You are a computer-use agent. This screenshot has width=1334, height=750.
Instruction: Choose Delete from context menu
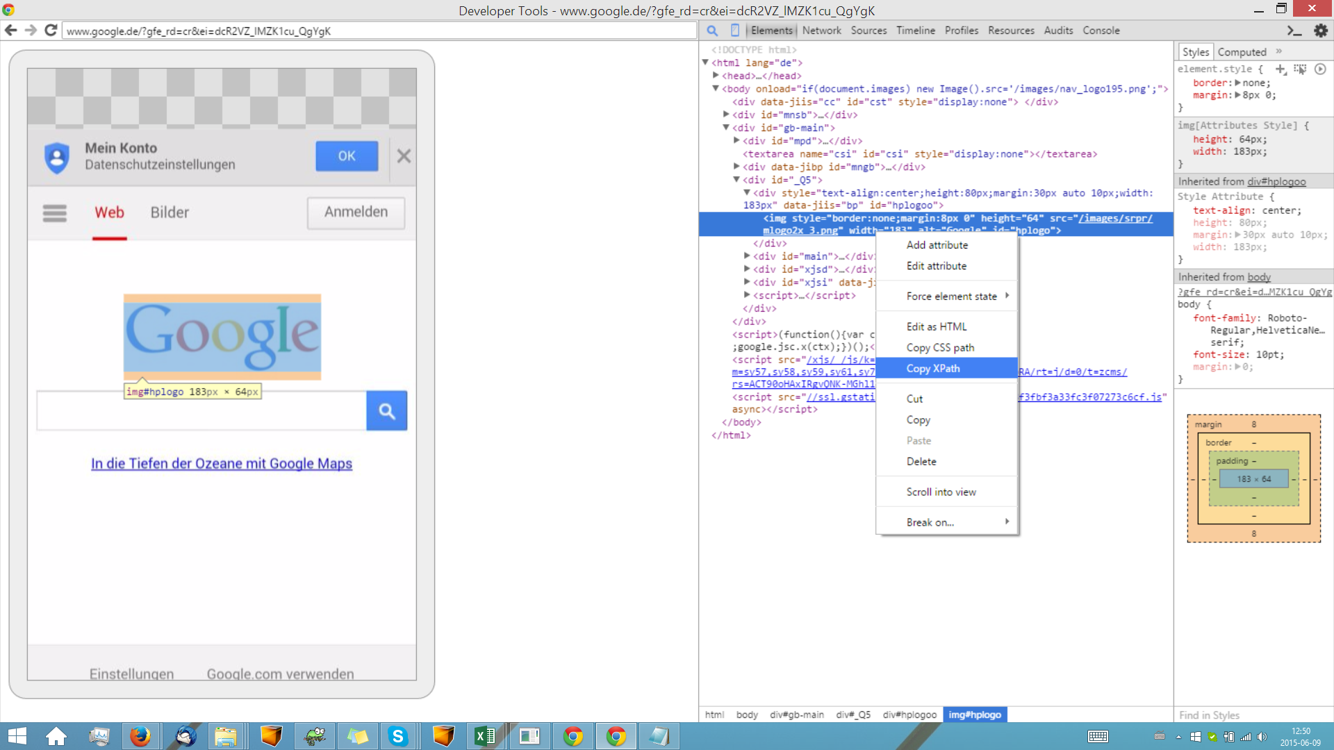[946, 462]
